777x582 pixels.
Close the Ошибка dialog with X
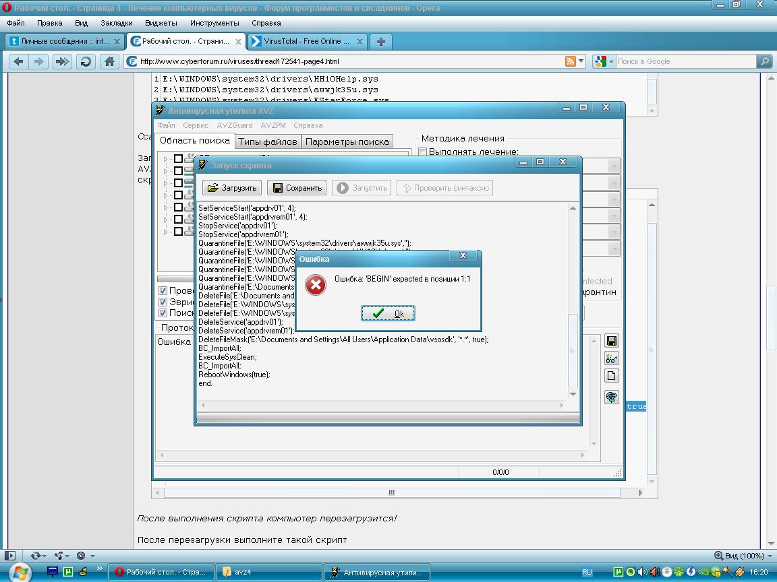(463, 255)
